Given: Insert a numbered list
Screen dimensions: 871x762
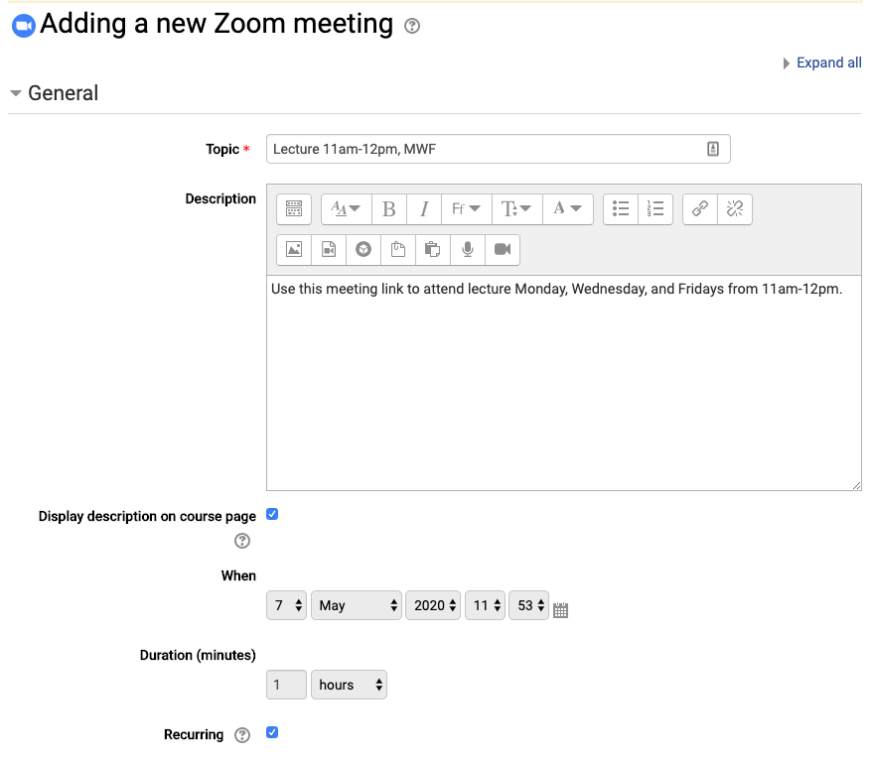Looking at the screenshot, I should click(655, 208).
